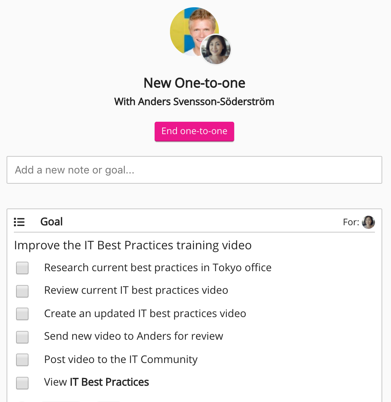Tick 'Post video to the IT Community'
Viewport: 391px width, 402px height.
click(x=22, y=360)
